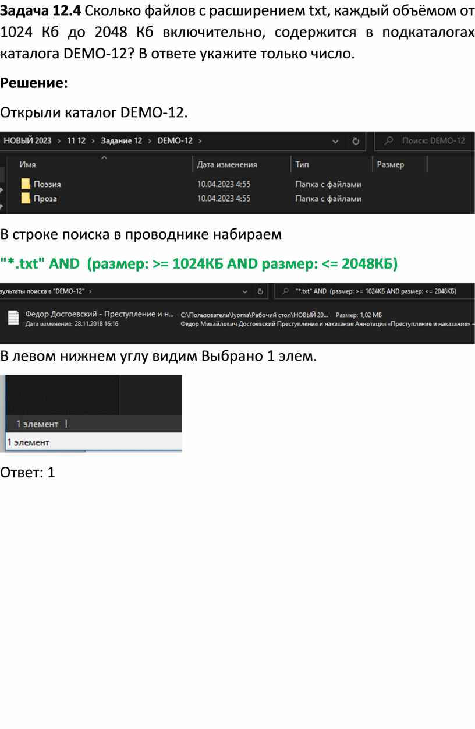Expand address dropdown in search results window
475x729 pixels.
(x=245, y=291)
